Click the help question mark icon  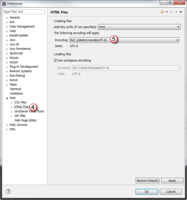8,191
